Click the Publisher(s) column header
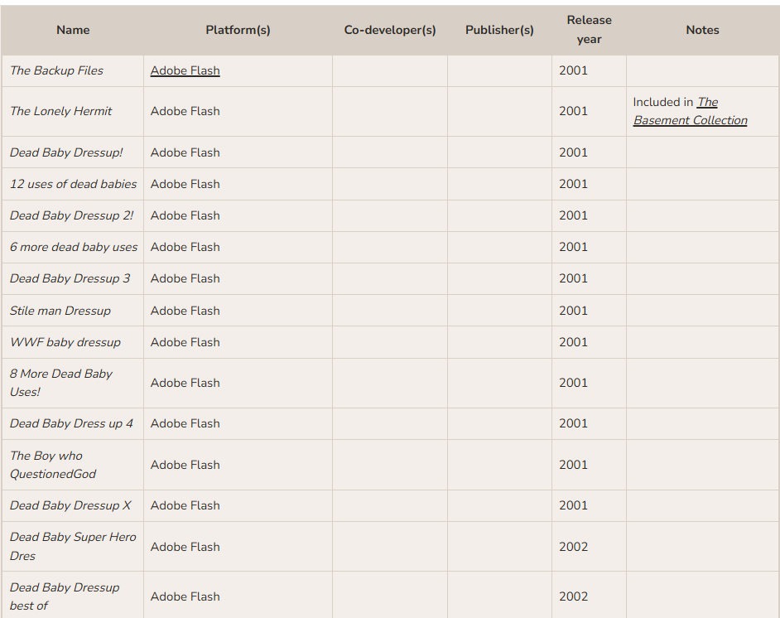The image size is (780, 618). (x=499, y=30)
